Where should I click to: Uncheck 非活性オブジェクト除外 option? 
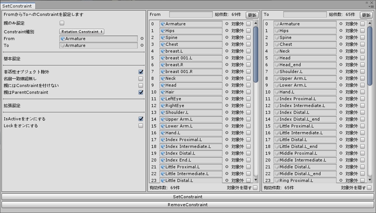(141, 72)
